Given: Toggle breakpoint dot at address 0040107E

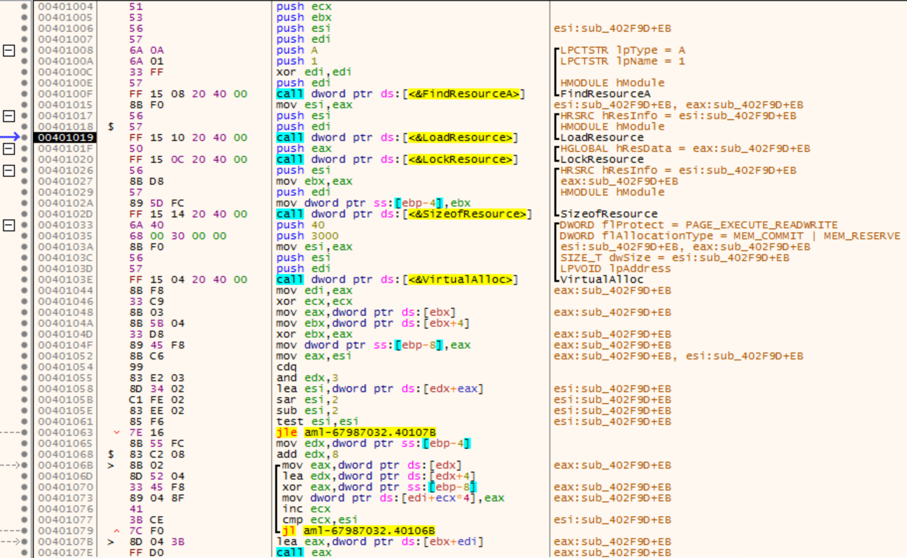Looking at the screenshot, I should point(24,553).
